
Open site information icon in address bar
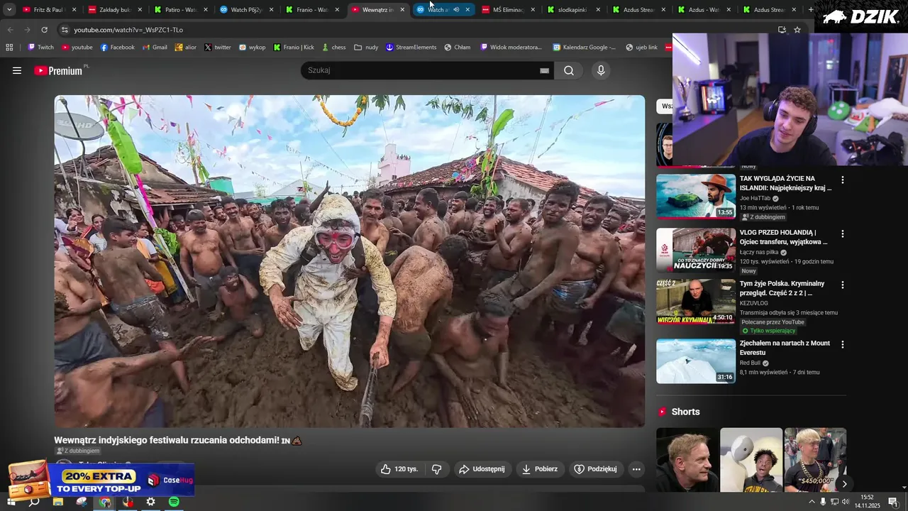click(65, 30)
